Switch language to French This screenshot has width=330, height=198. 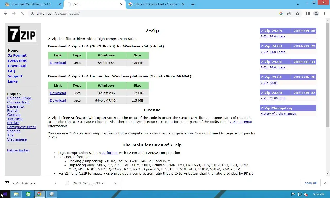tap(13, 110)
